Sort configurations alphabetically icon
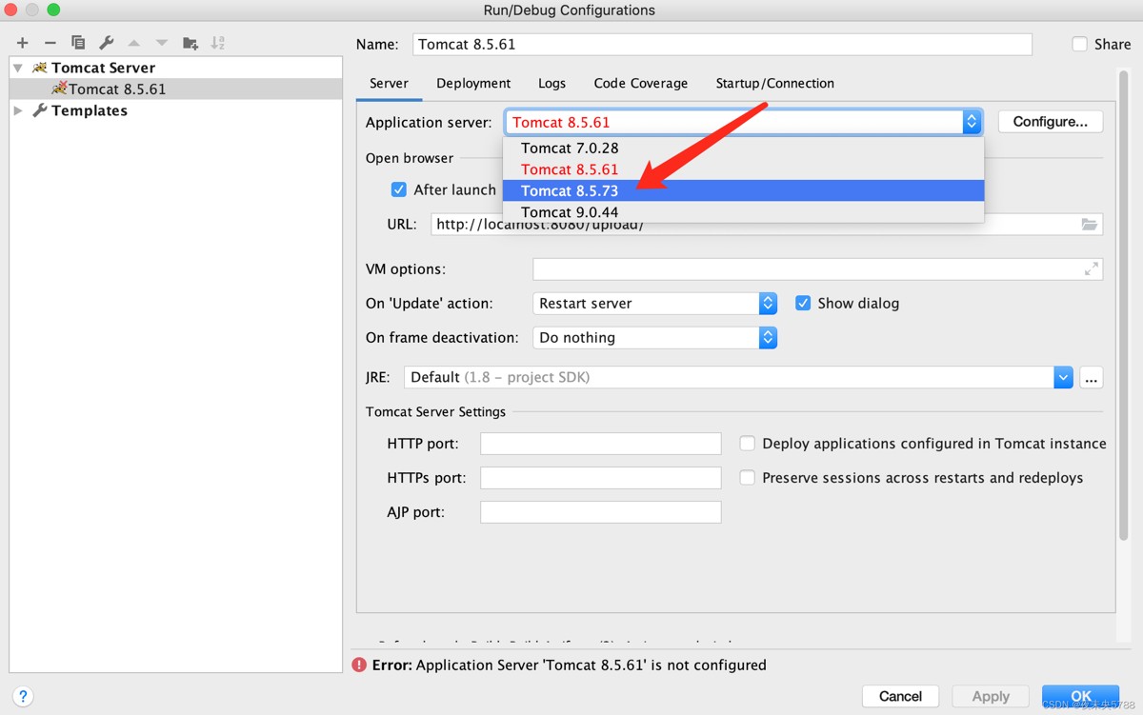Screen dimensions: 1143x715 218,43
